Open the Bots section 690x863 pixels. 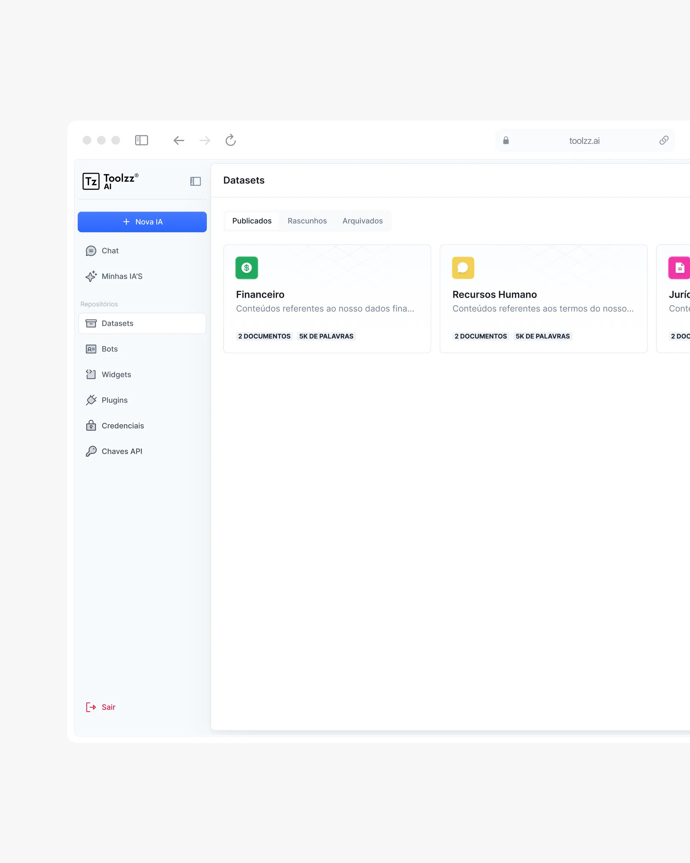110,349
